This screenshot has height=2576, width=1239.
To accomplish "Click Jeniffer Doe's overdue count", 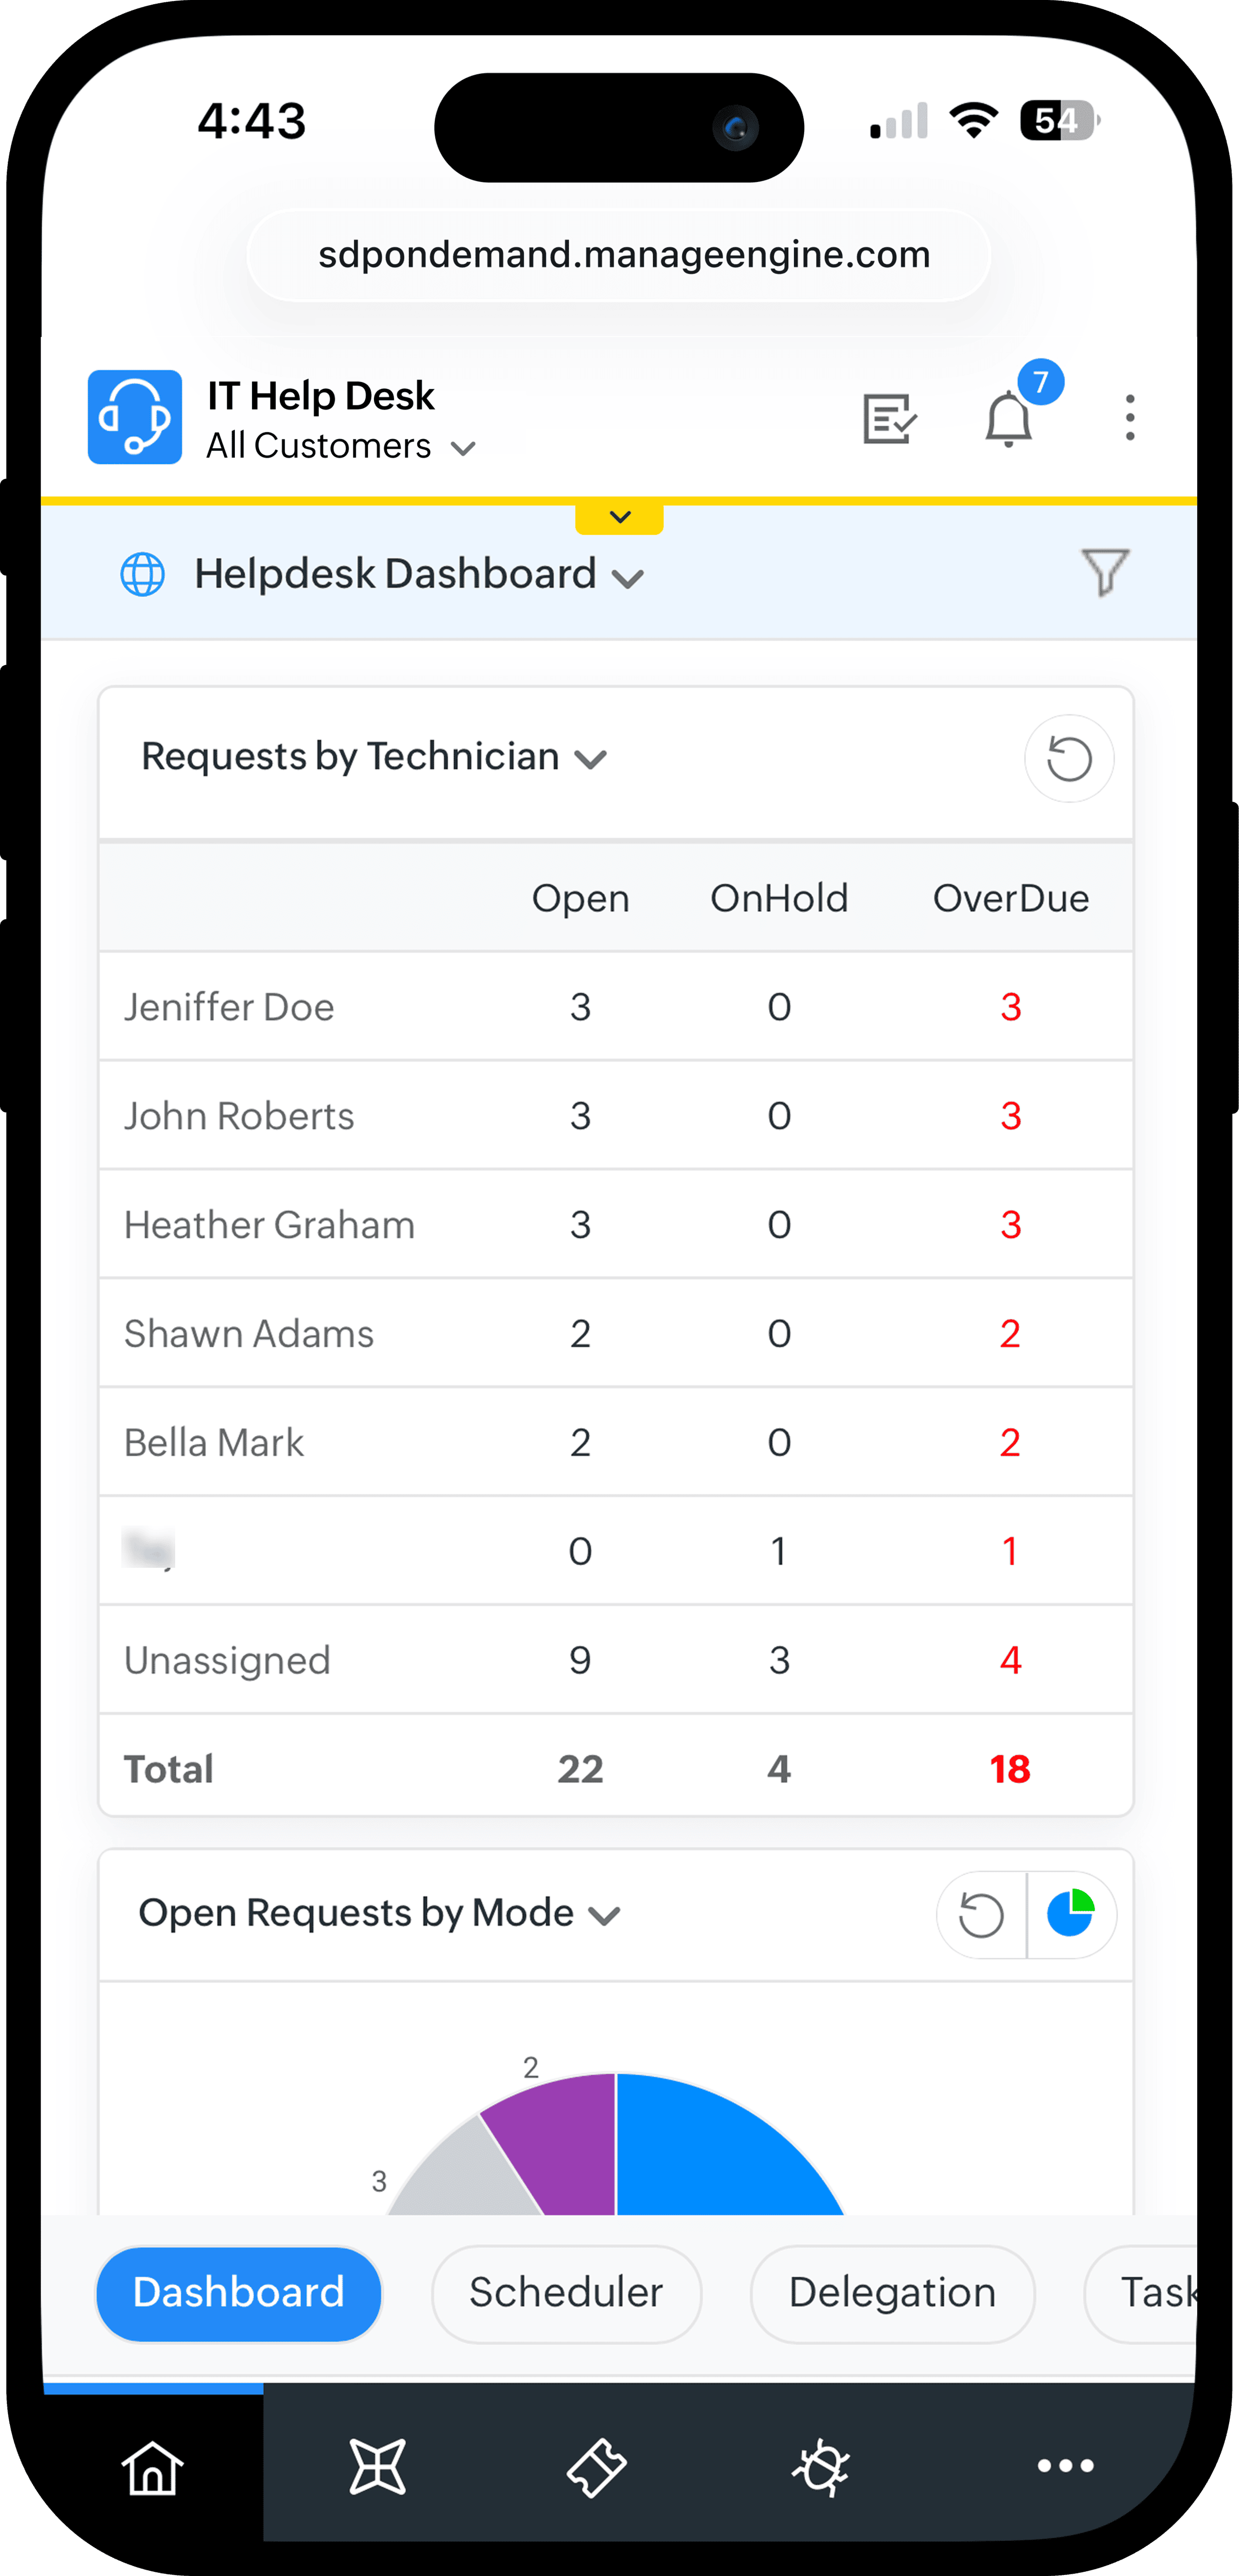I will [x=1011, y=1007].
